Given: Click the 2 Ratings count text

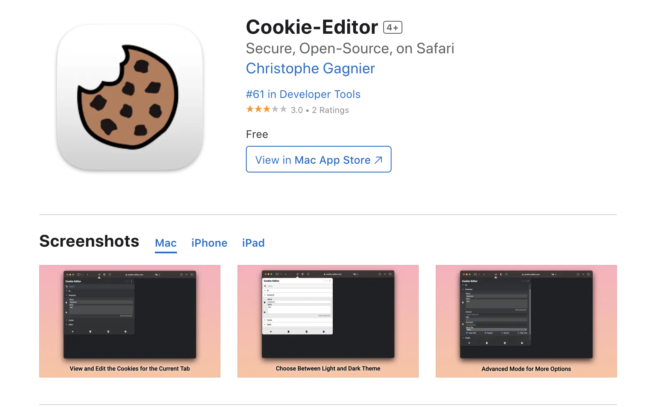Looking at the screenshot, I should (x=330, y=110).
